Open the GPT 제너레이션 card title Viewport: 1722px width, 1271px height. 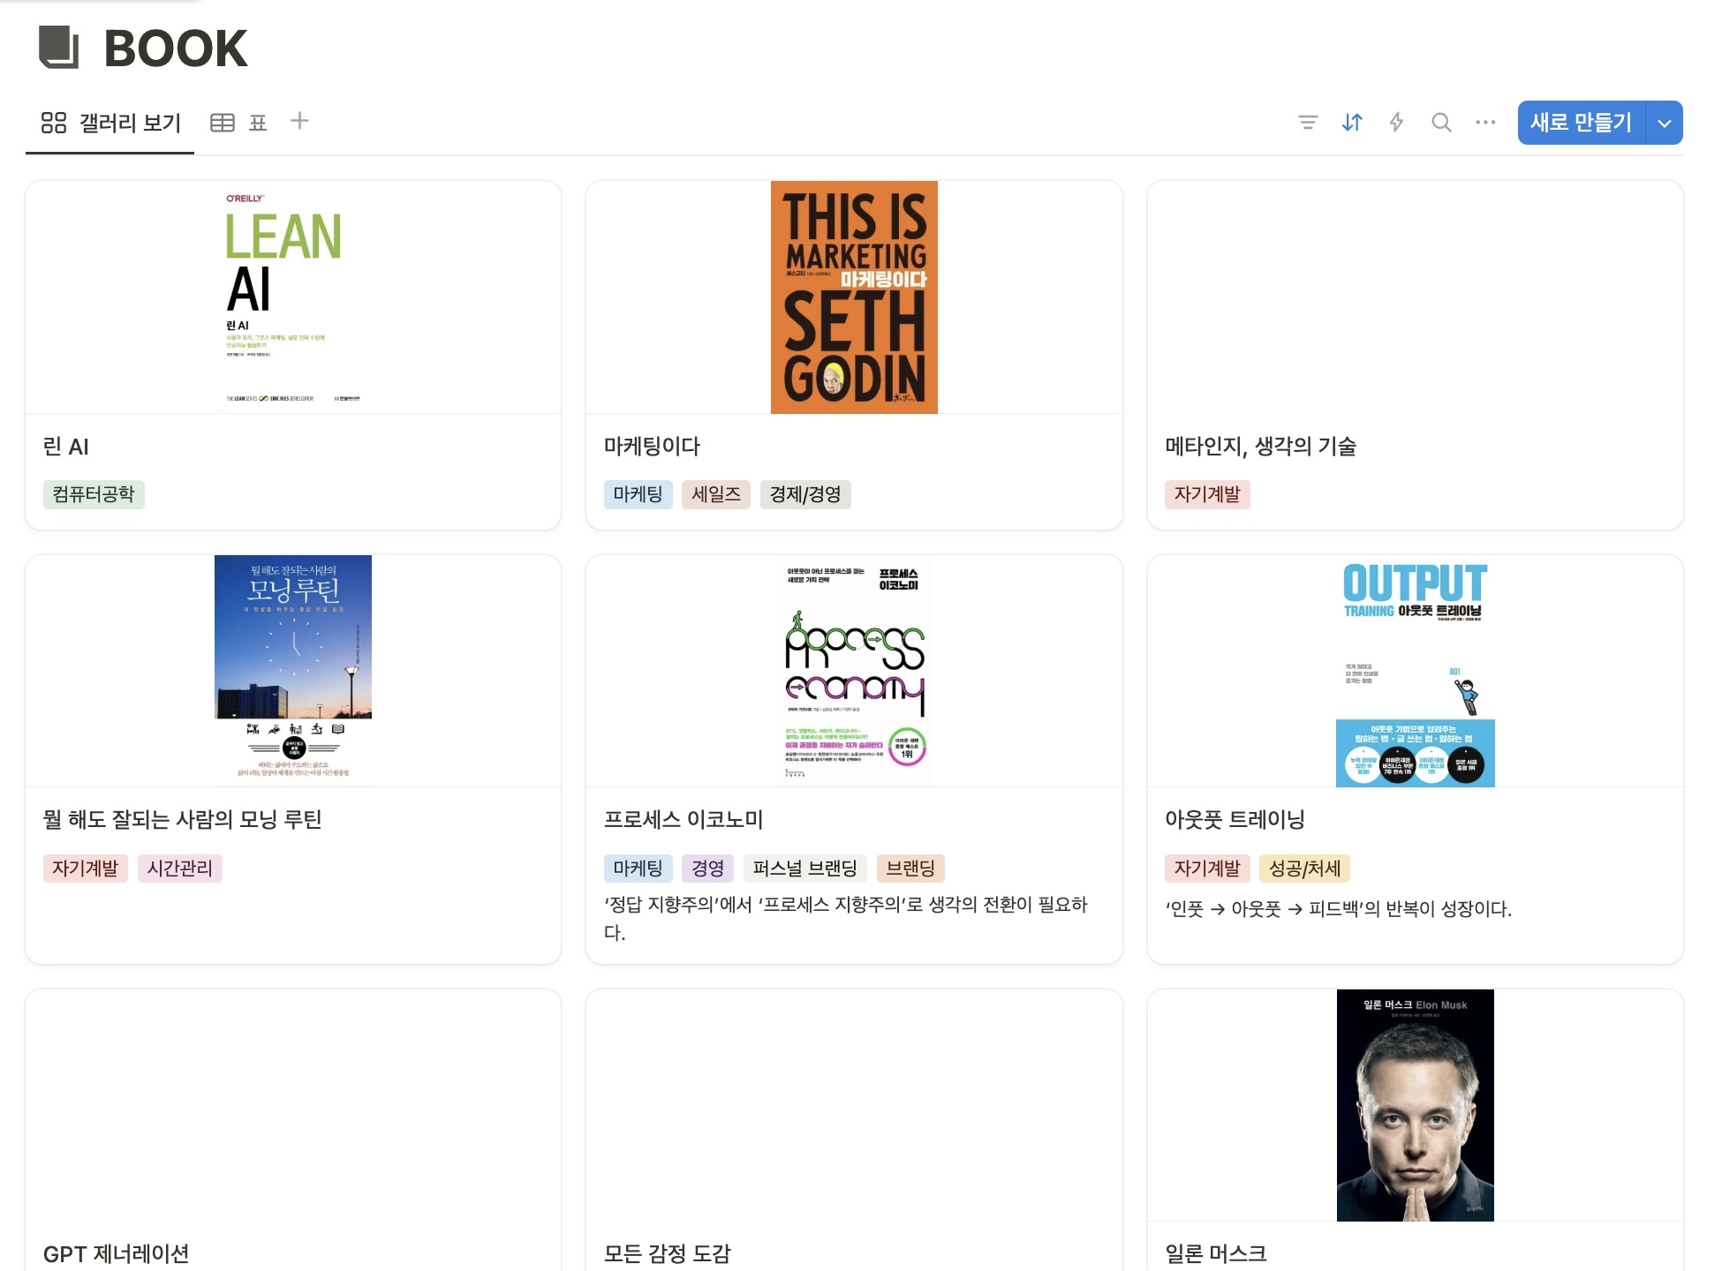tap(116, 1253)
